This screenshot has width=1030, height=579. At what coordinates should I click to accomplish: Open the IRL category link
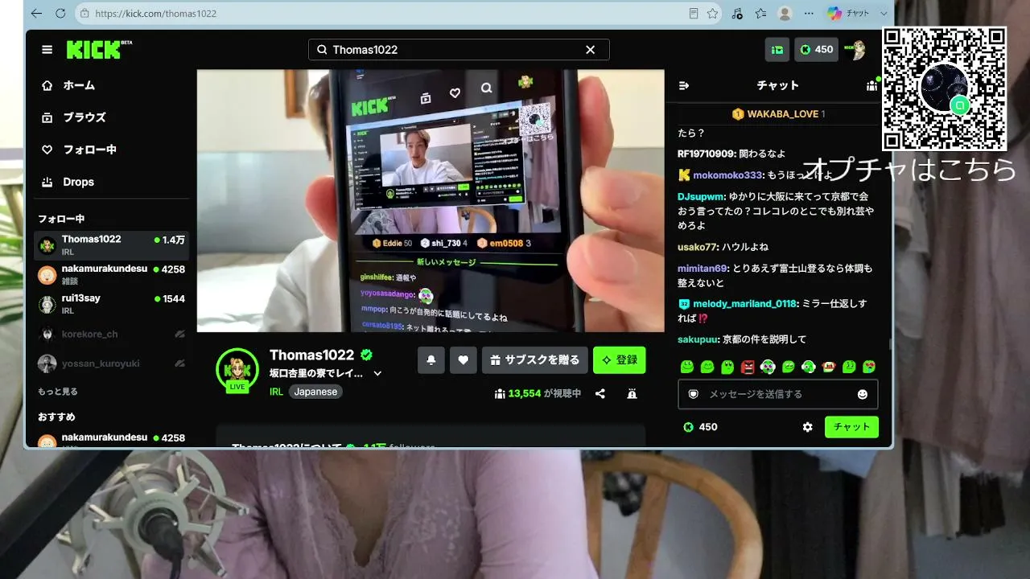(x=276, y=392)
